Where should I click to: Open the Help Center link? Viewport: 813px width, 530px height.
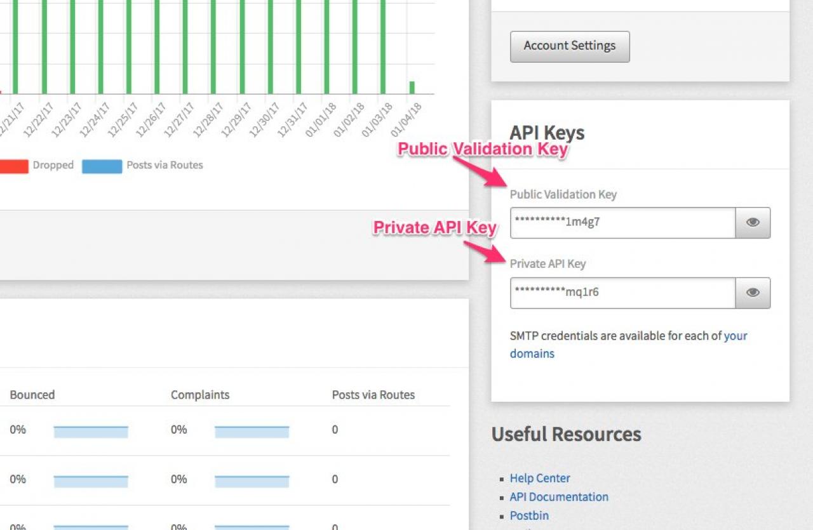tap(540, 478)
